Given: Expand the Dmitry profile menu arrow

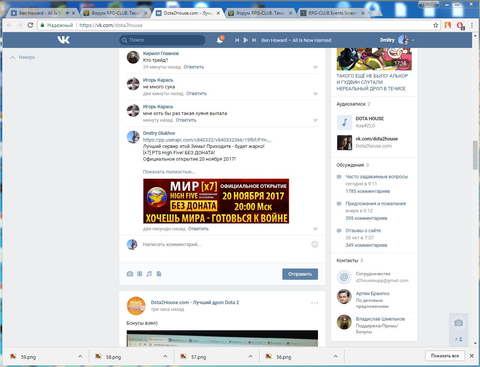Looking at the screenshot, I should [x=413, y=40].
